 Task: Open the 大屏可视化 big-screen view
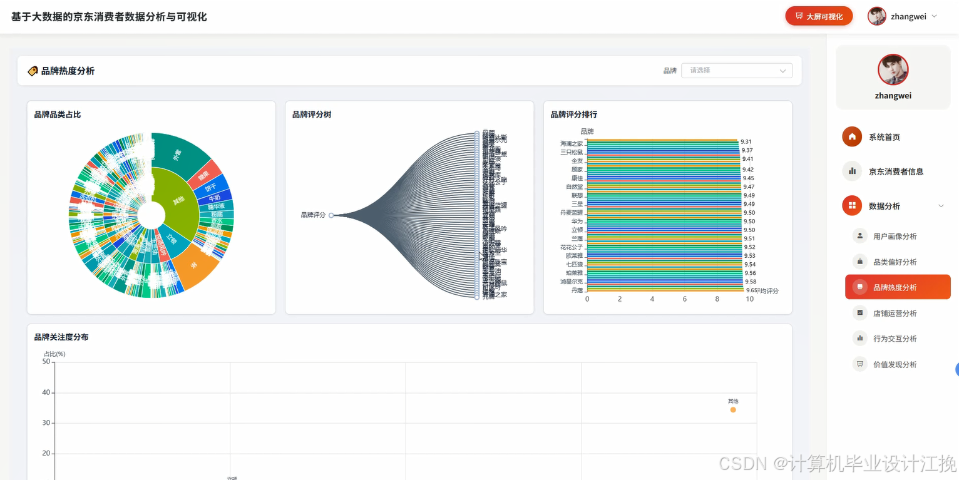tap(819, 16)
